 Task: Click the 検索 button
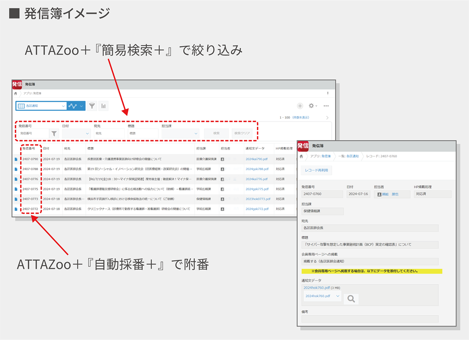point(216,134)
